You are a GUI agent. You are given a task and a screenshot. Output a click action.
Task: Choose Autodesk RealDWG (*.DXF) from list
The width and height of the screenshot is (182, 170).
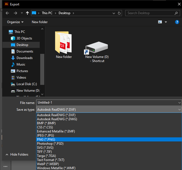109,115
